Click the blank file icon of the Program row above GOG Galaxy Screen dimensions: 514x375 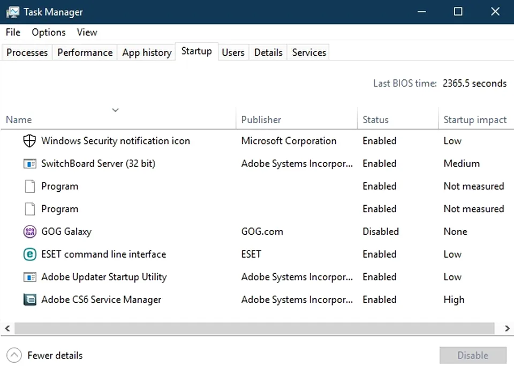(x=30, y=209)
